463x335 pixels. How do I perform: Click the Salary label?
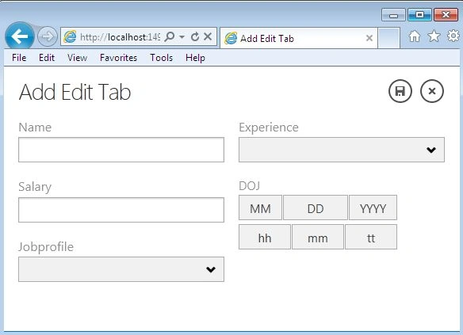click(35, 187)
